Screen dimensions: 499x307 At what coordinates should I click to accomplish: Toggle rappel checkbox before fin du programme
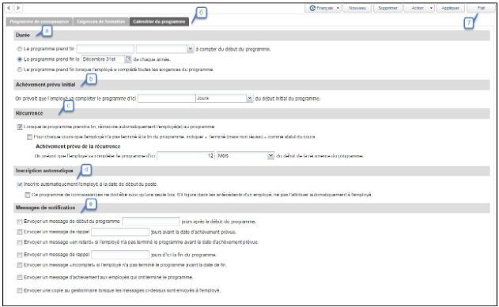20,255
